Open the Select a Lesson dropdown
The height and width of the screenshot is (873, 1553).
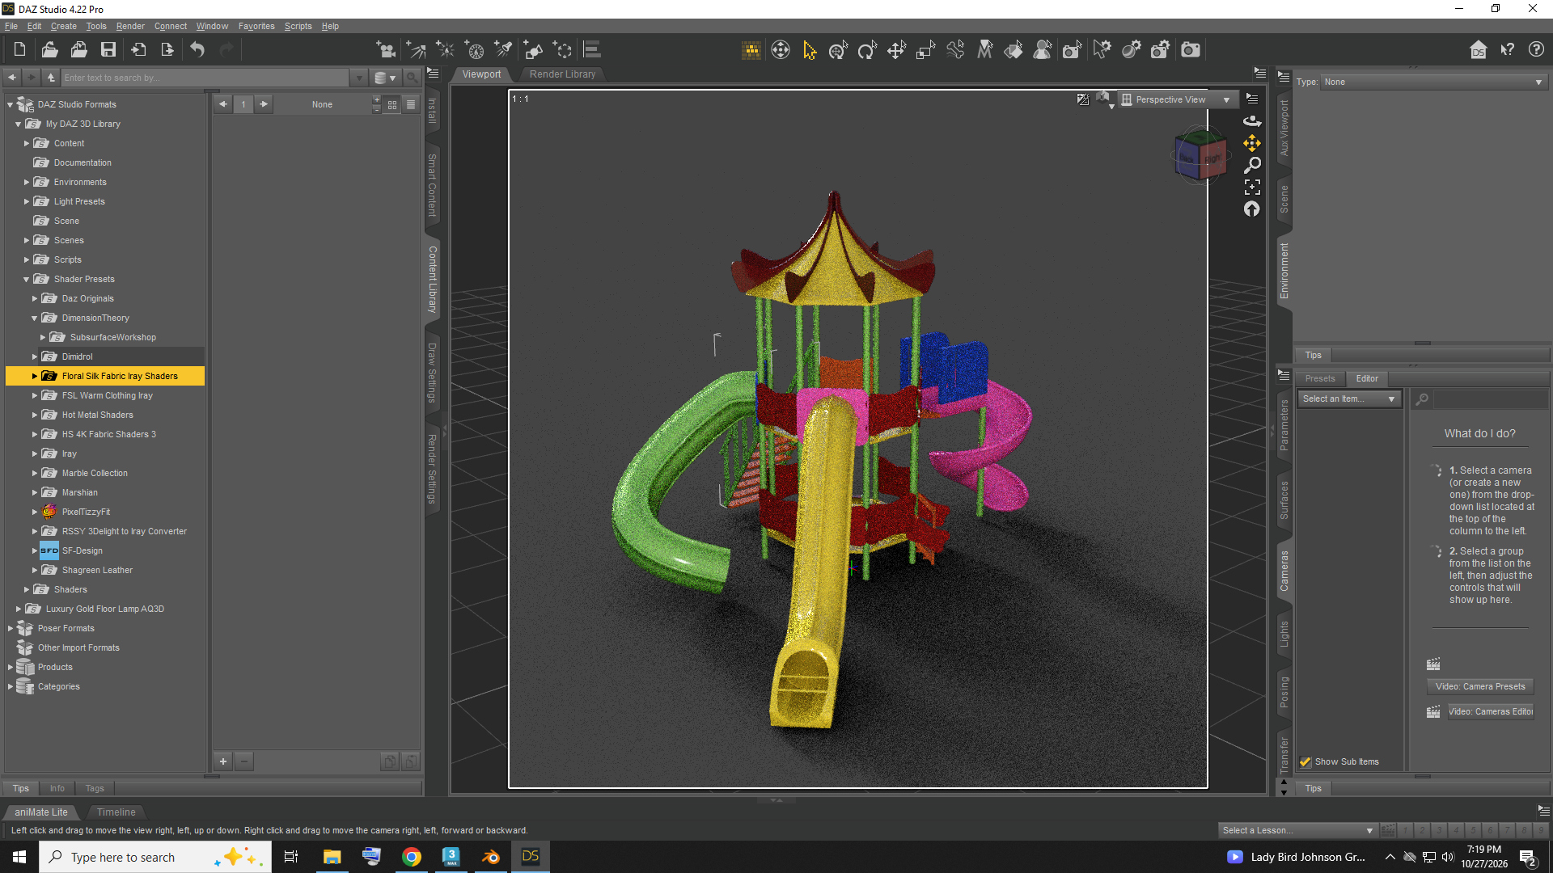click(1297, 830)
